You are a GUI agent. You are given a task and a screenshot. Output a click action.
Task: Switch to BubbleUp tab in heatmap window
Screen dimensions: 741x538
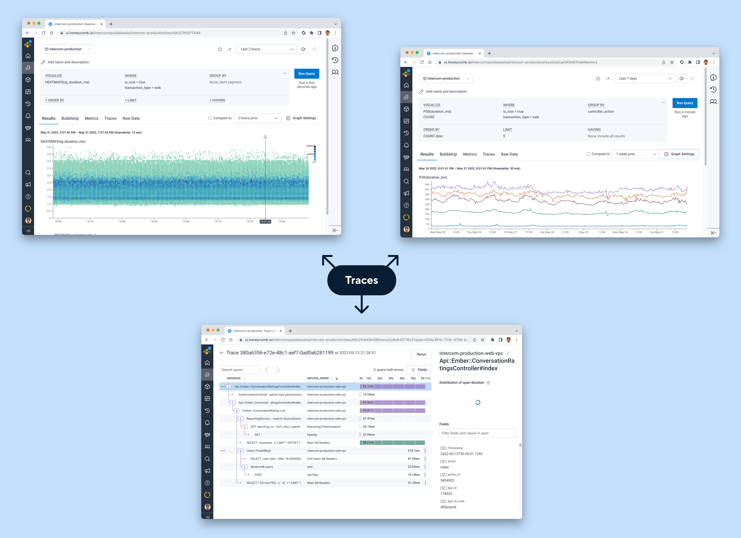70,118
